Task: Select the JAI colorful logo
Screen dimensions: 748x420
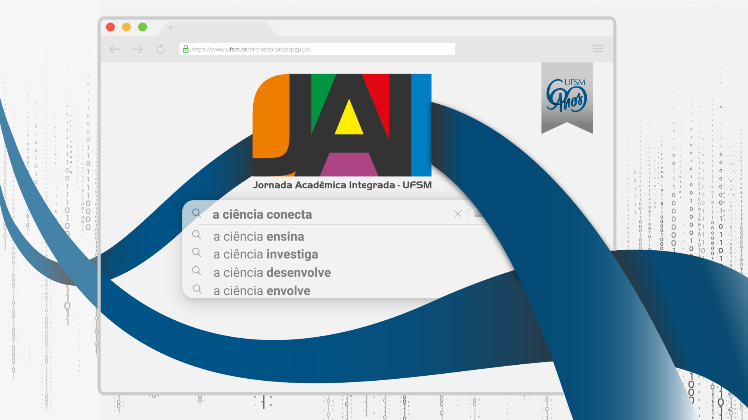Action: 342,125
